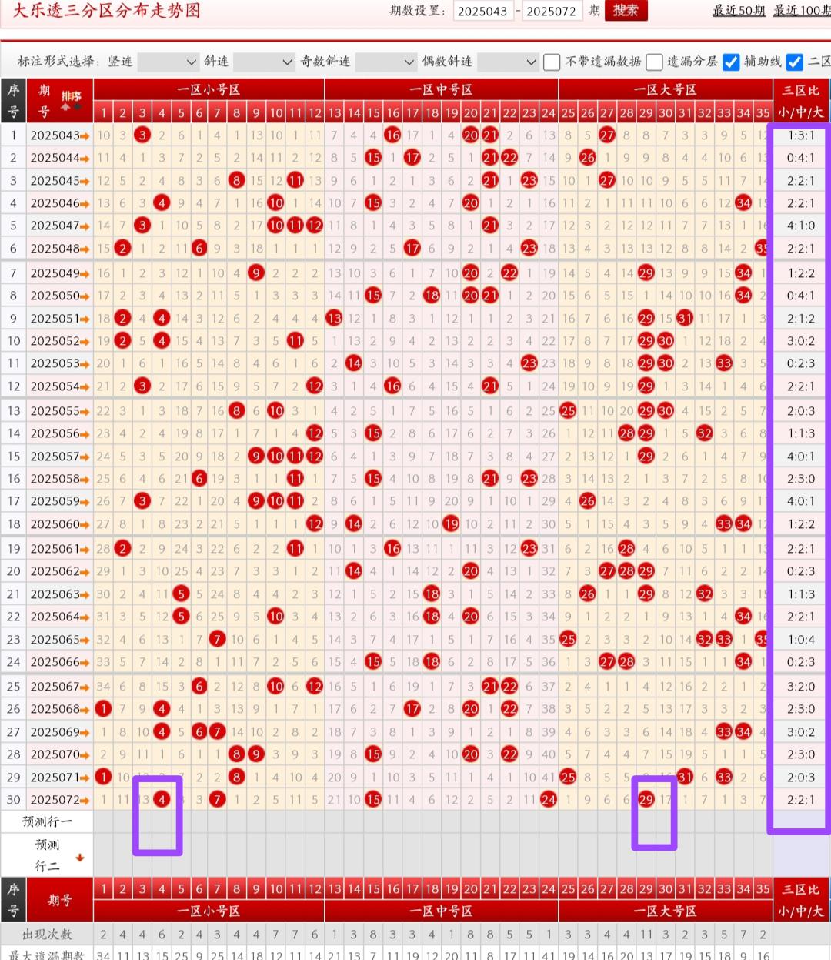The height and width of the screenshot is (960, 831).
Task: Uncheck the 辅助线 checkbox
Action: [x=731, y=62]
